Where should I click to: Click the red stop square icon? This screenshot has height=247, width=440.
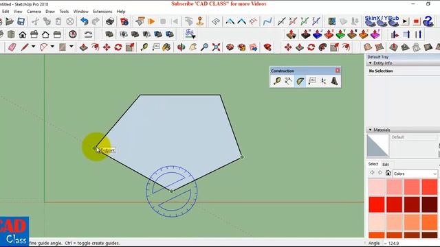coord(416,21)
